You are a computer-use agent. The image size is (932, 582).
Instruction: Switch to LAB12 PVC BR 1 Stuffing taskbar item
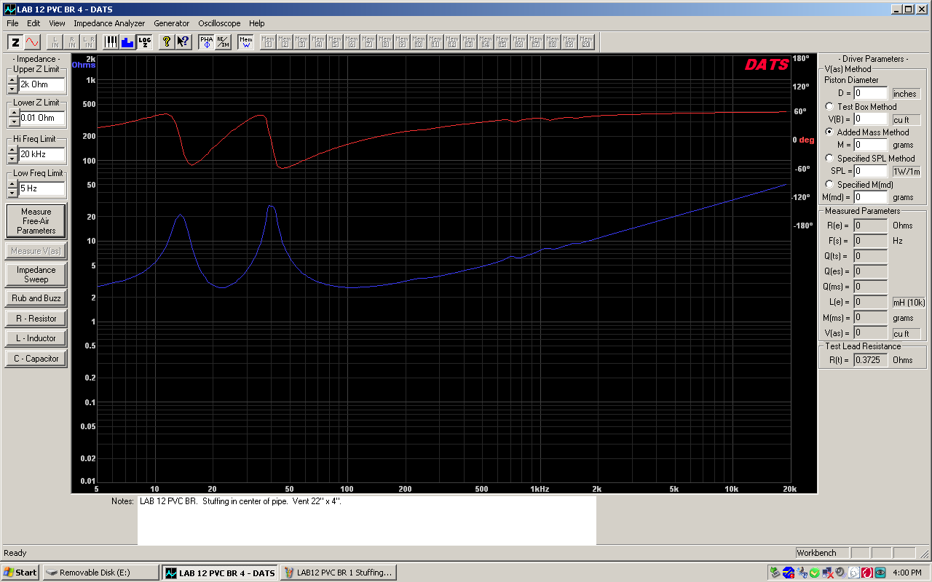coord(339,573)
